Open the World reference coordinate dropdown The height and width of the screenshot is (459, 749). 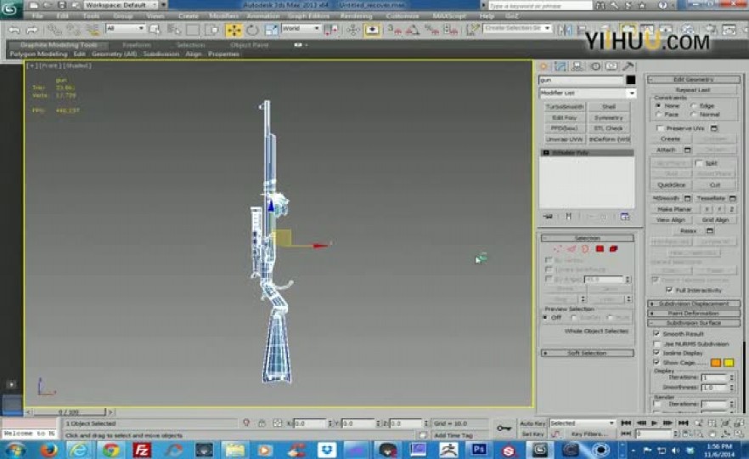coord(301,29)
